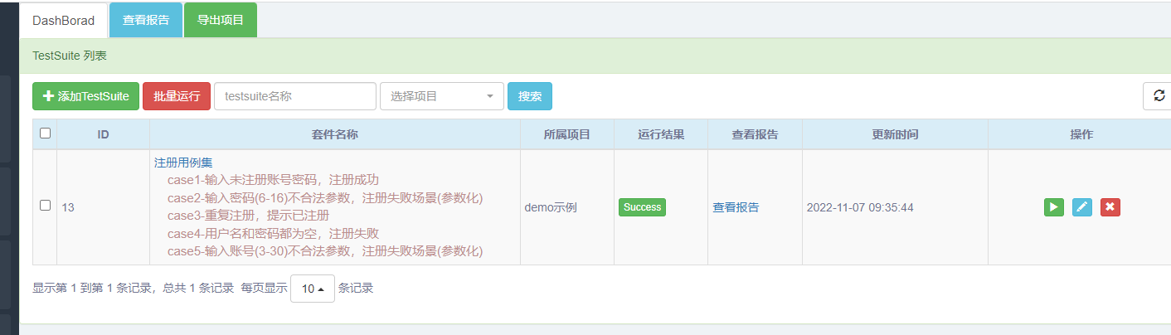1171x335 pixels.
Task: Open the 选择项目 project dropdown
Action: pos(441,96)
